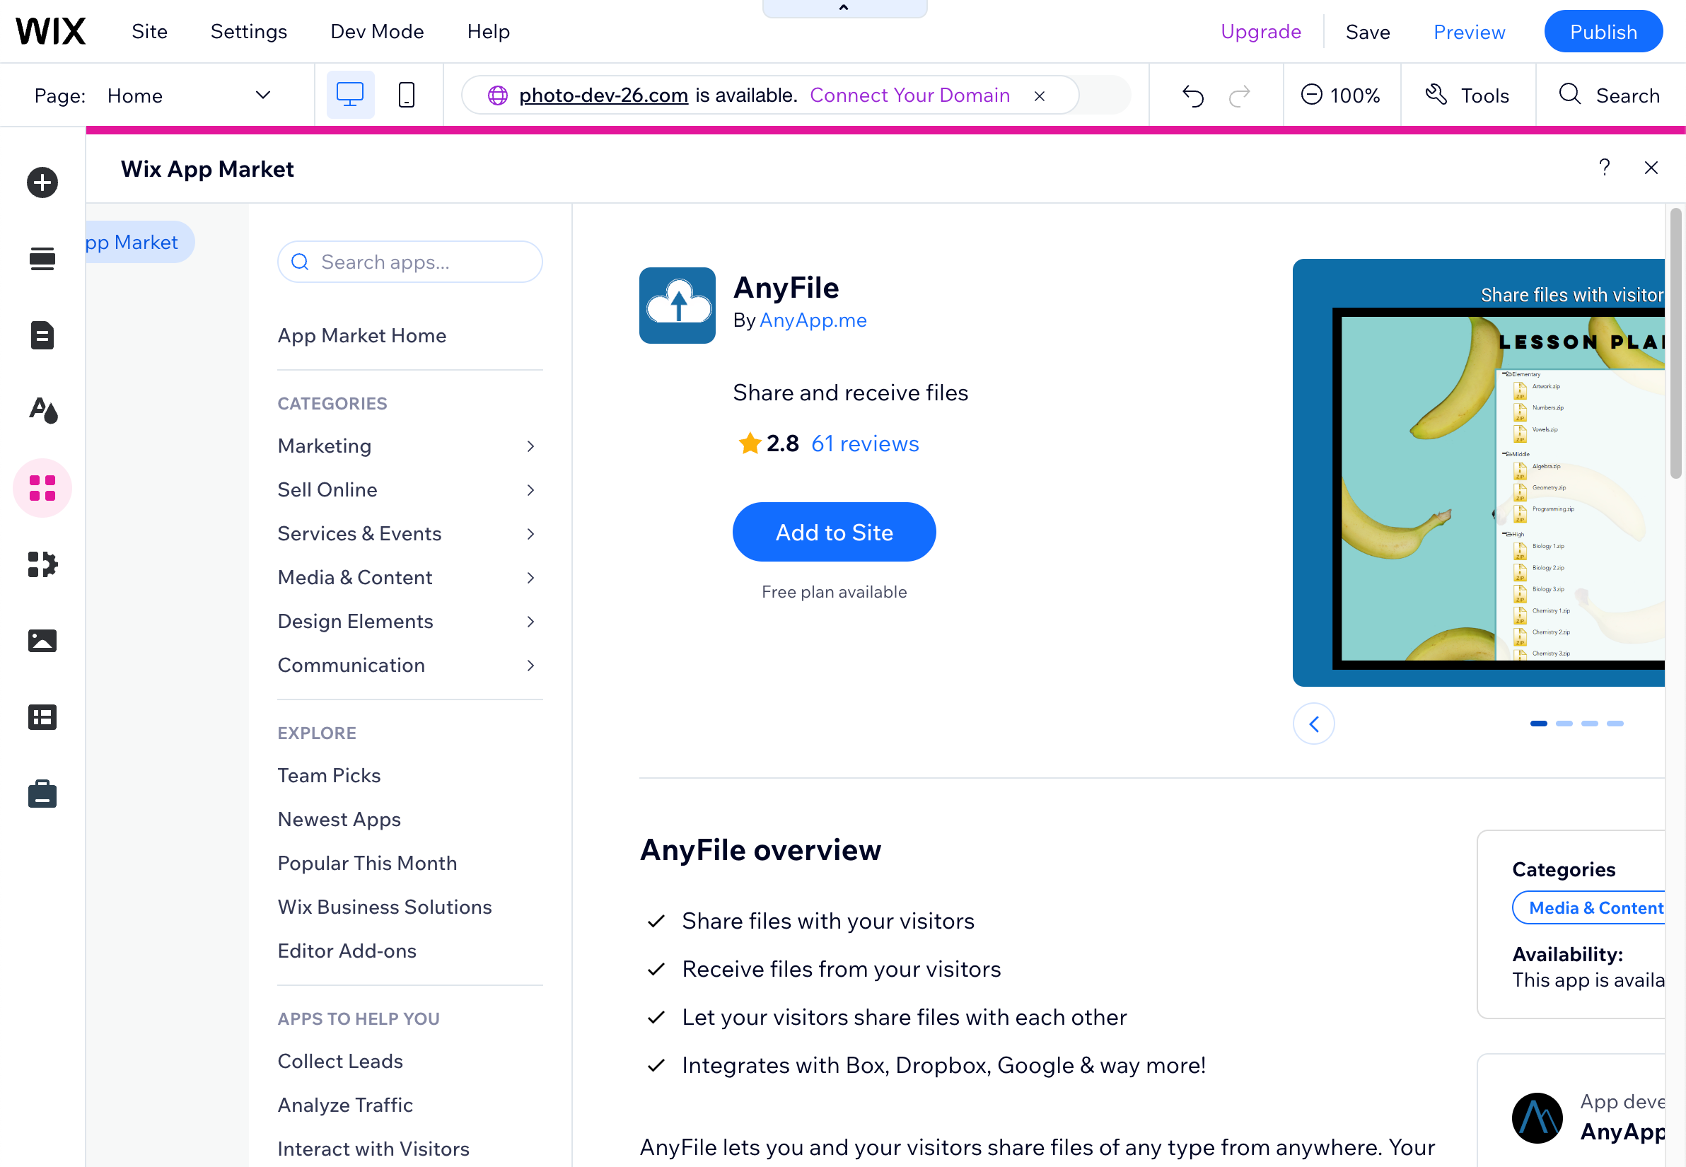Open Analyze Traffic
The image size is (1686, 1167).
point(345,1105)
